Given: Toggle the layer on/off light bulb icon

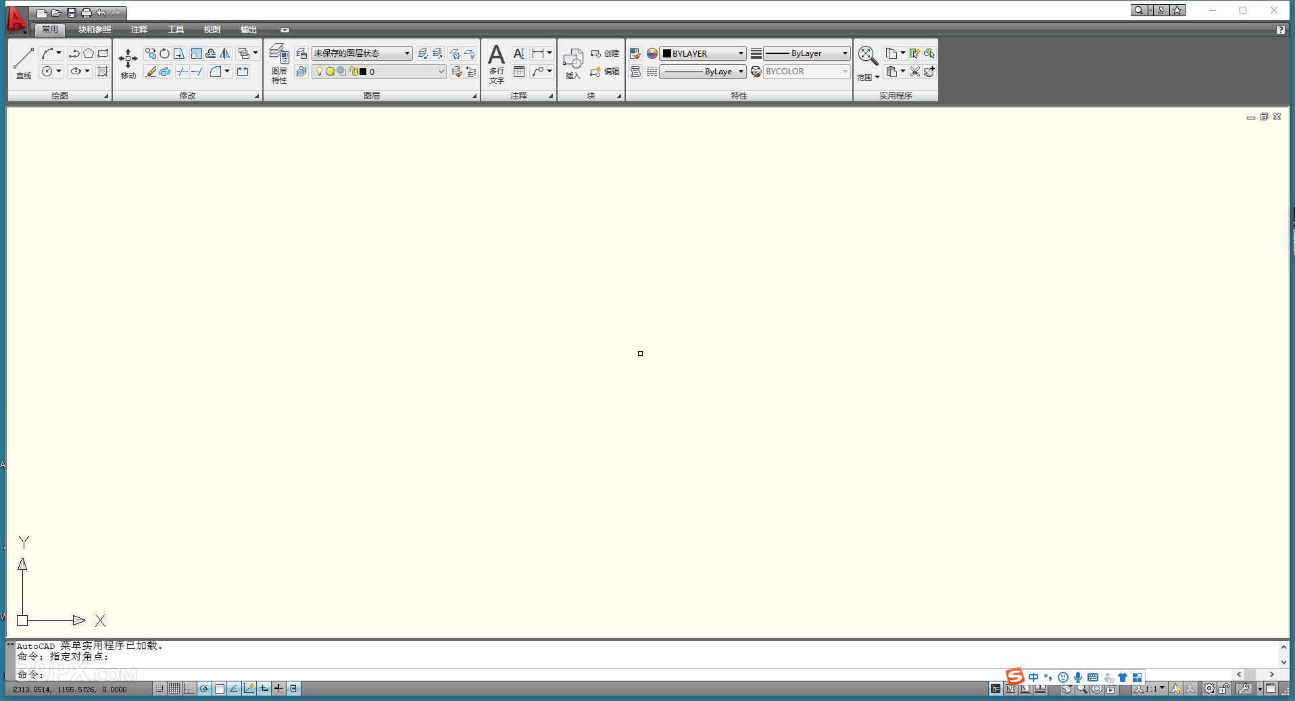Looking at the screenshot, I should [318, 72].
